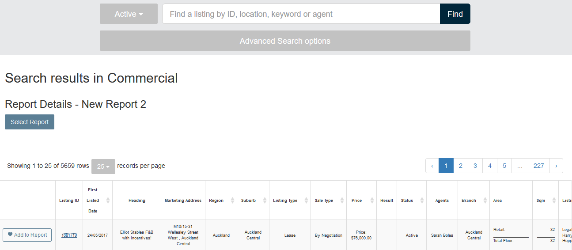Add Elliot Stables listing to report
Viewport: 572px width, 250px height.
pyautogui.click(x=27, y=235)
